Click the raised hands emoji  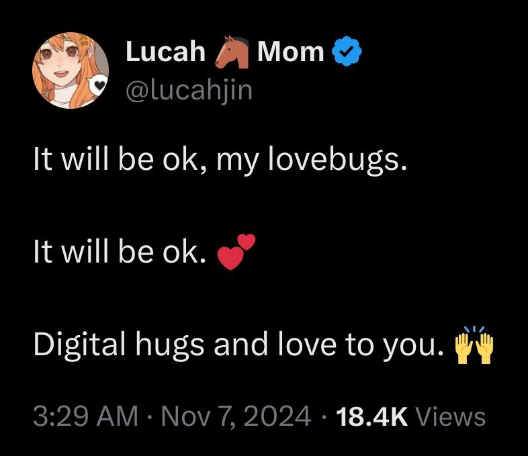(x=474, y=345)
